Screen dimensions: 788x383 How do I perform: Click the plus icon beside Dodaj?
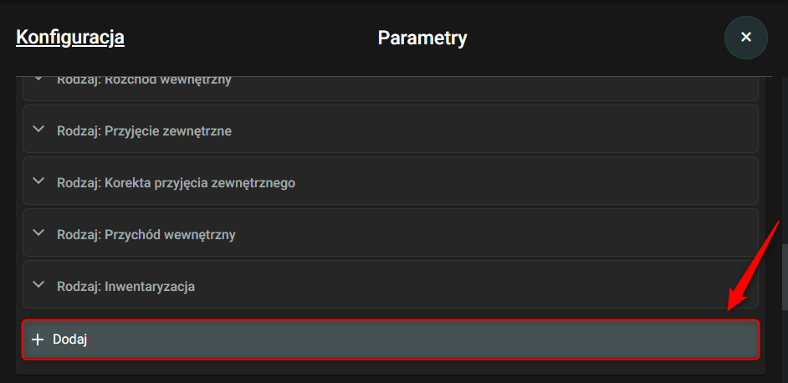click(38, 340)
